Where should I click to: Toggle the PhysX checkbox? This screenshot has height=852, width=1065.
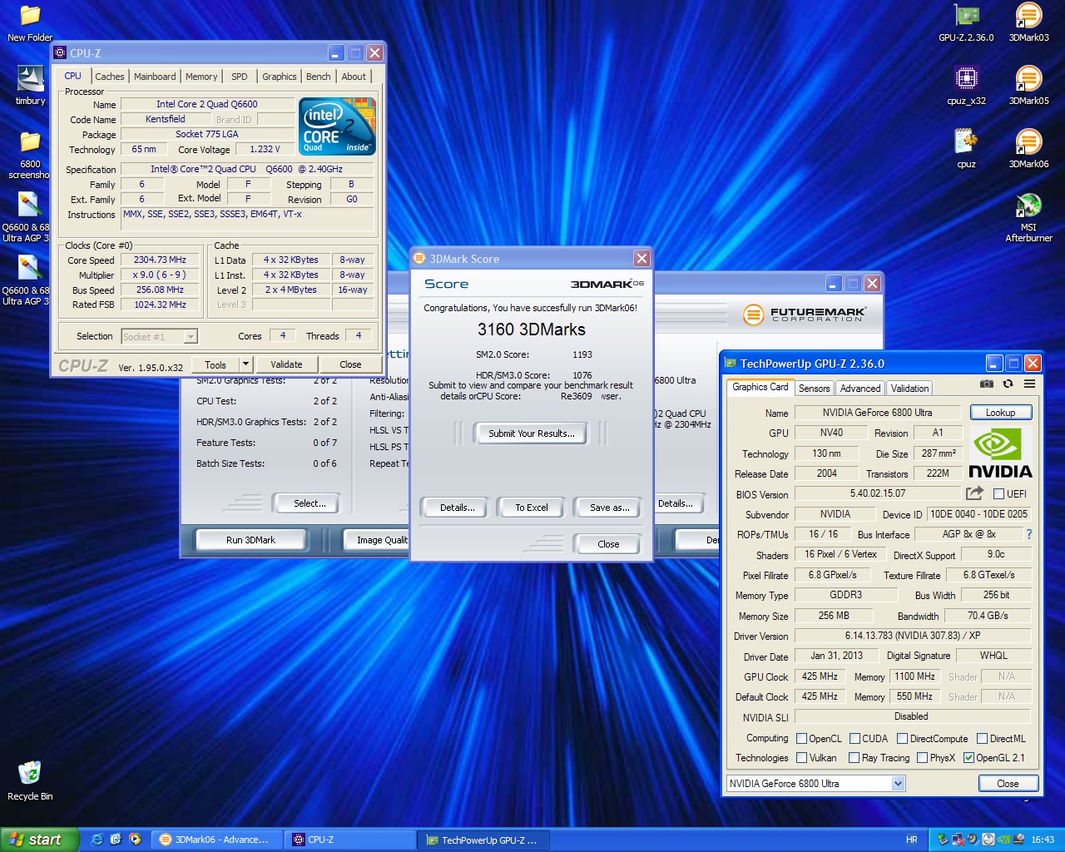click(x=922, y=757)
